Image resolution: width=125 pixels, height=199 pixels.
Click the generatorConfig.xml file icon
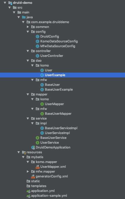pos(33,176)
